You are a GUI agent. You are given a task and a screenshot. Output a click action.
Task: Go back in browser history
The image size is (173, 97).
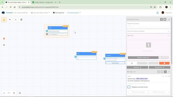point(2,7)
